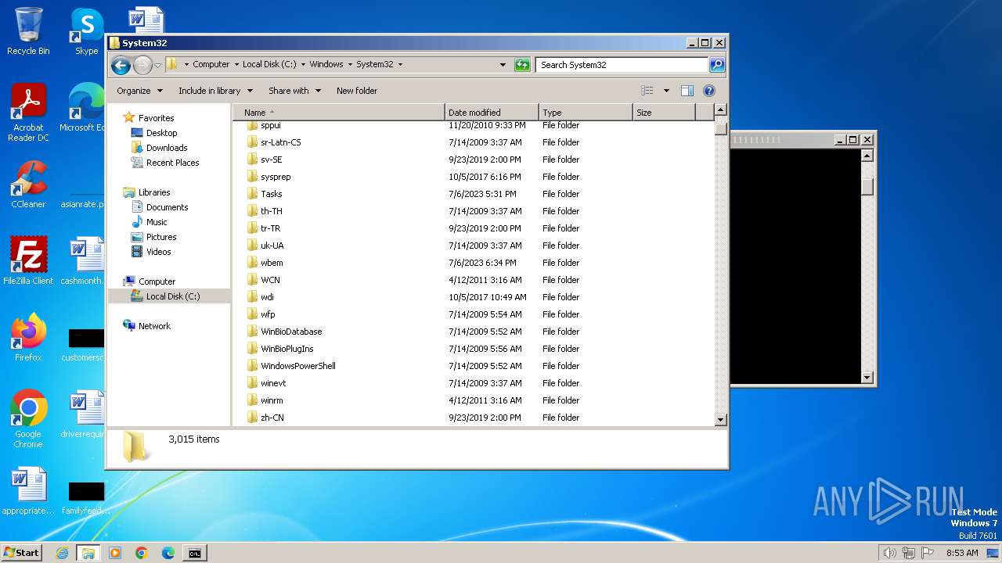
Task: Sort by the Type column header
Action: click(x=586, y=113)
